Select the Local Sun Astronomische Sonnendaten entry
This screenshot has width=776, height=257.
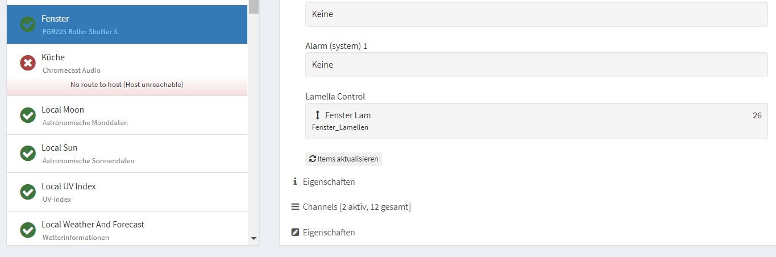tap(127, 154)
